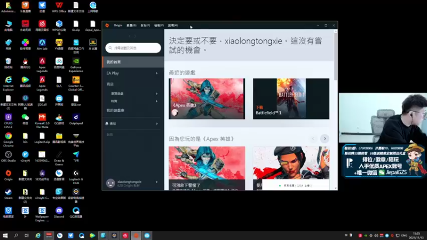Click the ENG language indicator in the tray
Image resolution: width=427 pixels, height=240 pixels.
[x=404, y=235]
